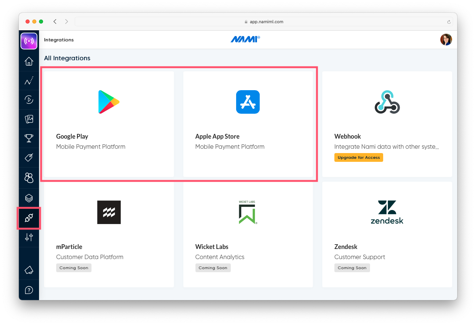Open the Home icon in the sidebar
This screenshot has width=476, height=325.
coord(29,61)
